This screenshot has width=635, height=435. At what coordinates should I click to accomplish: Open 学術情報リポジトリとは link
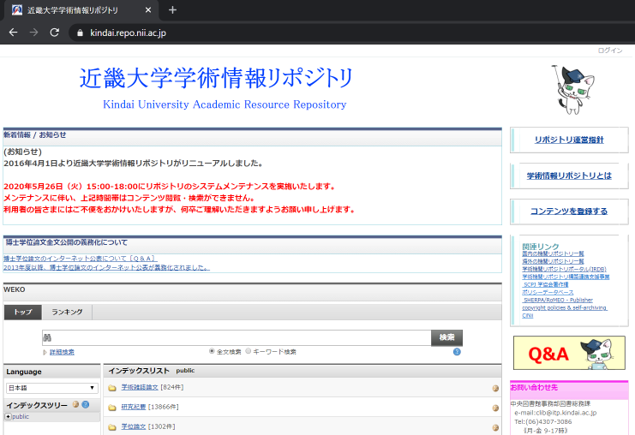coord(569,176)
